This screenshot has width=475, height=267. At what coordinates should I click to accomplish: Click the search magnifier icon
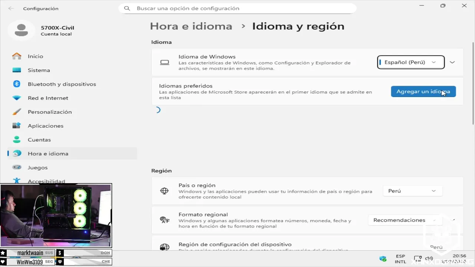(x=127, y=8)
